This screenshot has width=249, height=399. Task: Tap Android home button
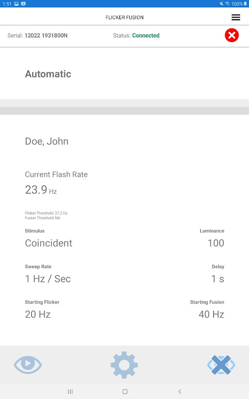[125, 391]
